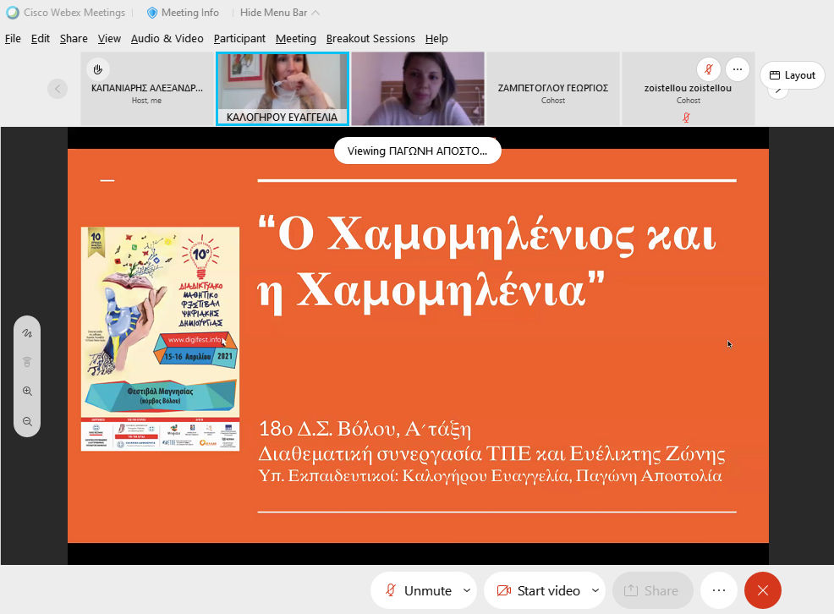834x614 pixels.
Task: Collapse the menu using Hide Menu Bar
Action: pyautogui.click(x=280, y=13)
